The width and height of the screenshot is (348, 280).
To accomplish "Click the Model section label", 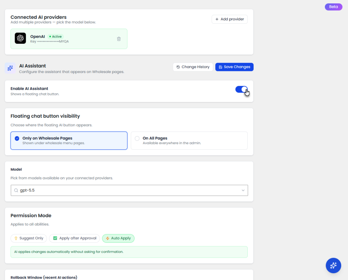I will pyautogui.click(x=16, y=169).
